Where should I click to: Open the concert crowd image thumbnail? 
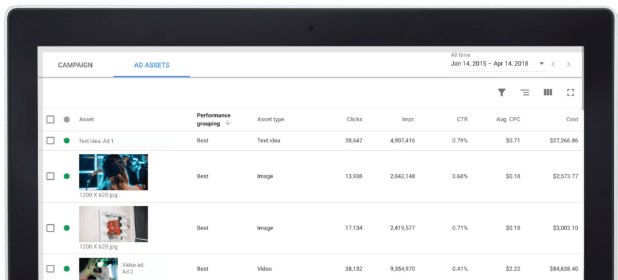coord(113,172)
